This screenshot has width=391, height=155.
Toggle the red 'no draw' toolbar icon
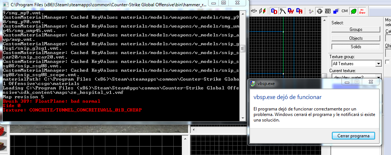click(x=362, y=11)
